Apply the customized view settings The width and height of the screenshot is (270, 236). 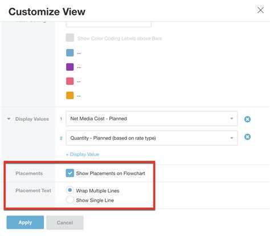pos(25,222)
